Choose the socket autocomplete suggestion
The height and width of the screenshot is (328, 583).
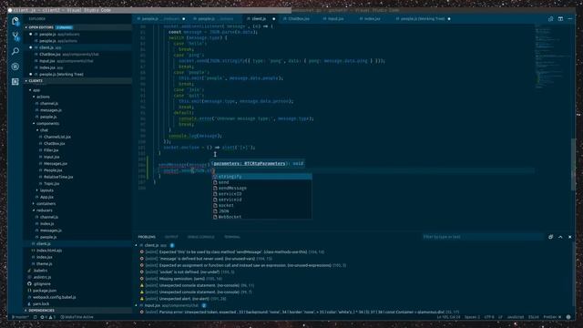[261, 205]
